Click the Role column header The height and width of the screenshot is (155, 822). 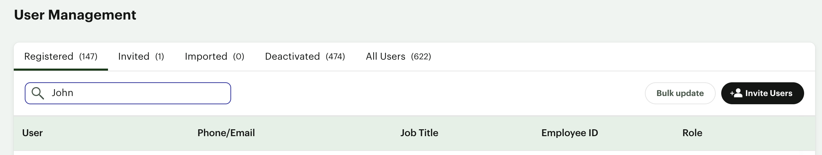[x=692, y=133]
